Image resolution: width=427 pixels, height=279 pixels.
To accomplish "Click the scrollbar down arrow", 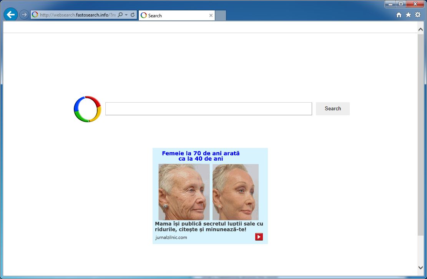I will point(420,267).
